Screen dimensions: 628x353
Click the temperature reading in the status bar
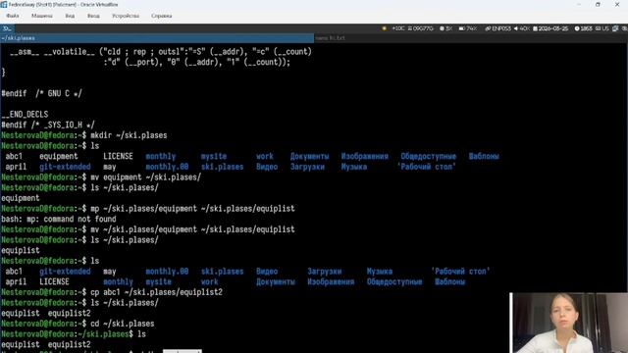pyautogui.click(x=398, y=28)
